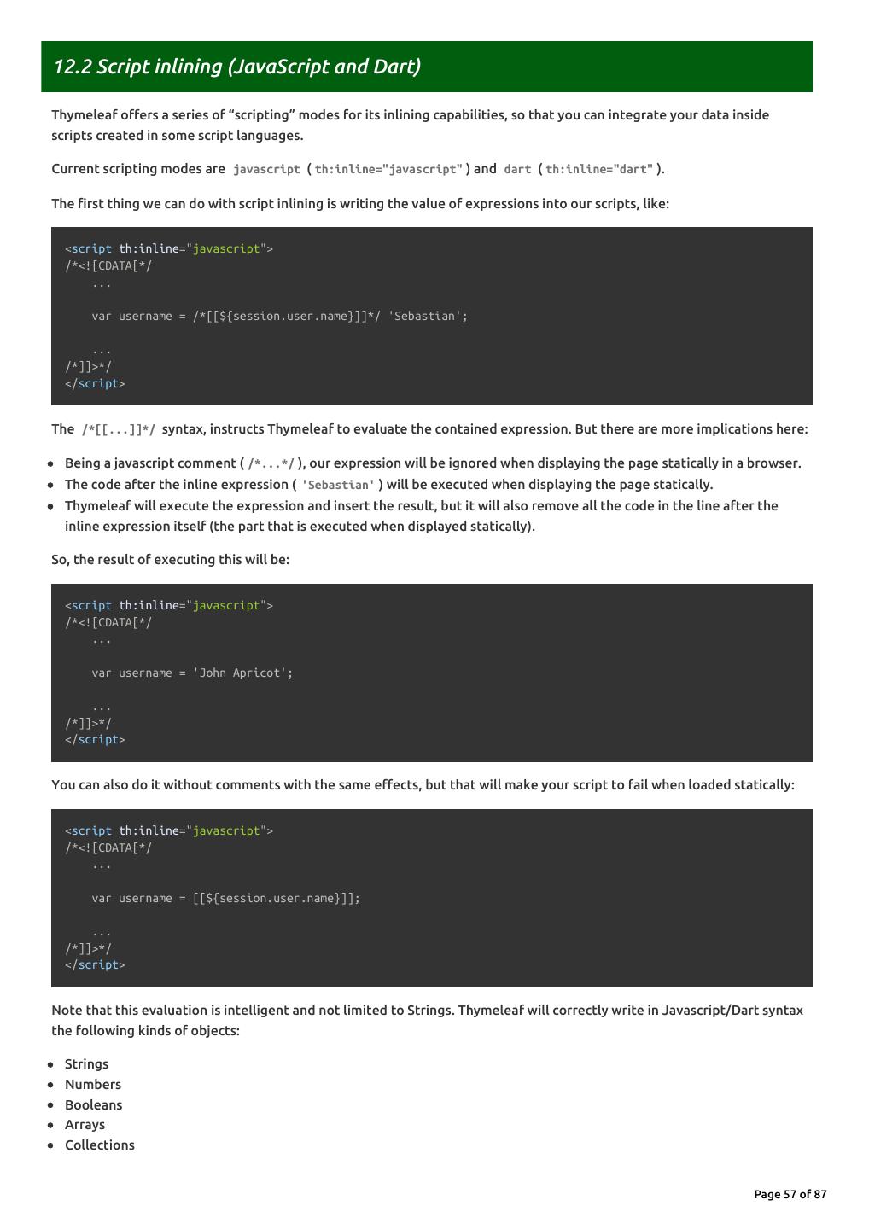
Task: Click the uncommented [[${session.user.name}]] expression in third code block
Action: click(x=273, y=898)
